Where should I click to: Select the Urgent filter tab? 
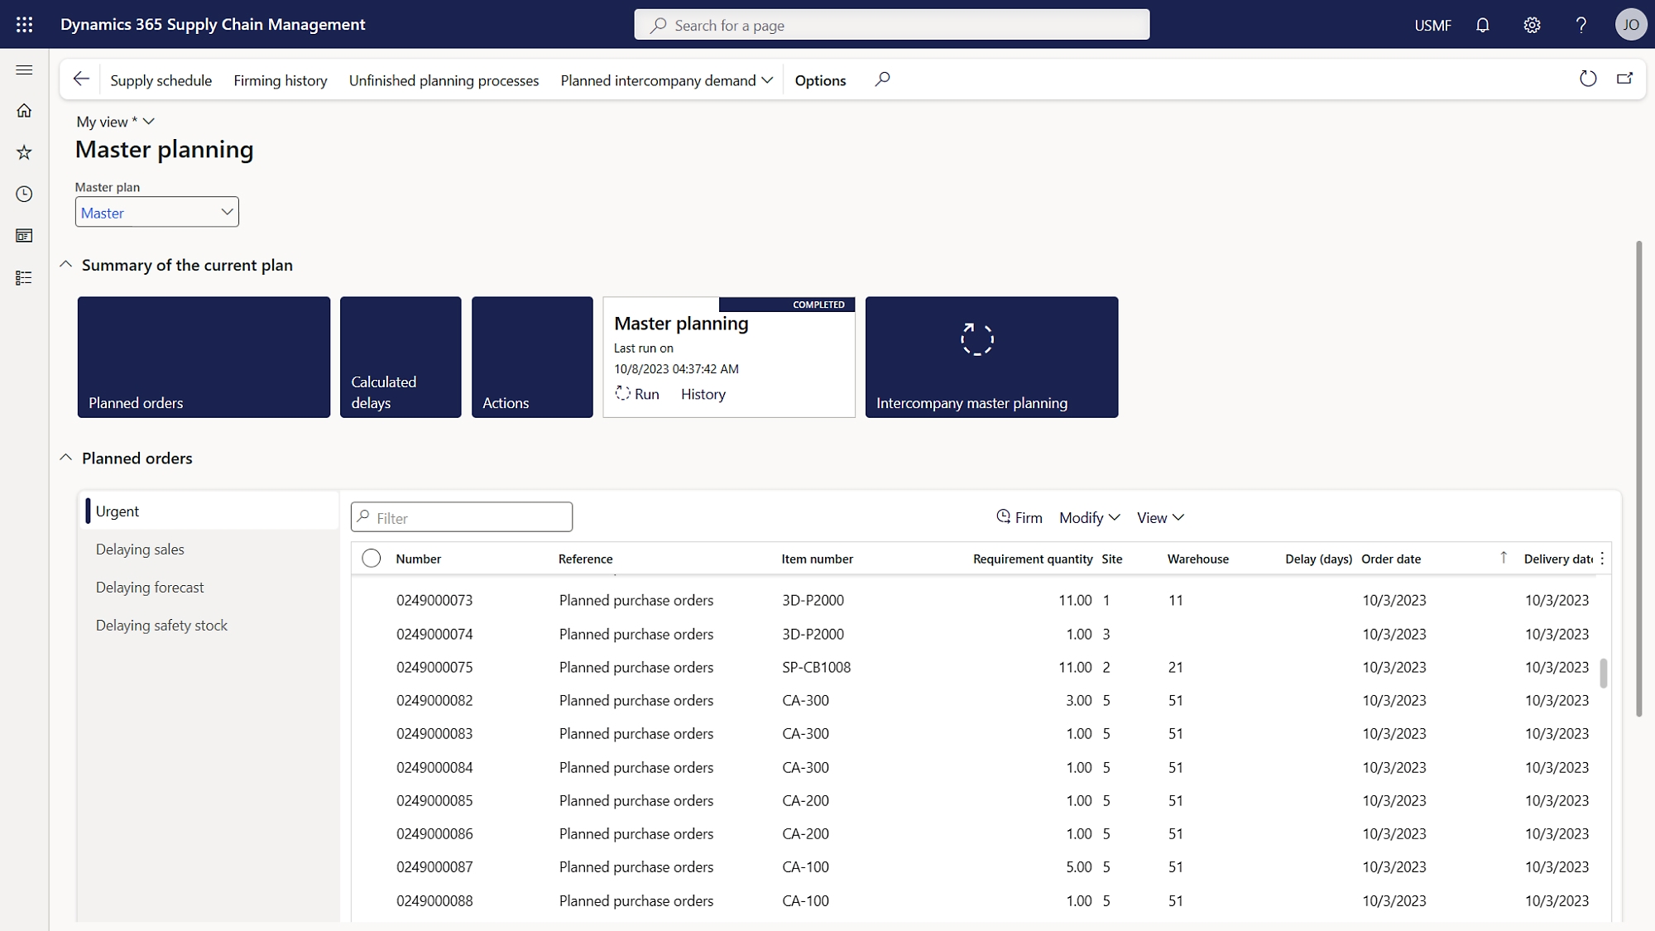(x=117, y=511)
